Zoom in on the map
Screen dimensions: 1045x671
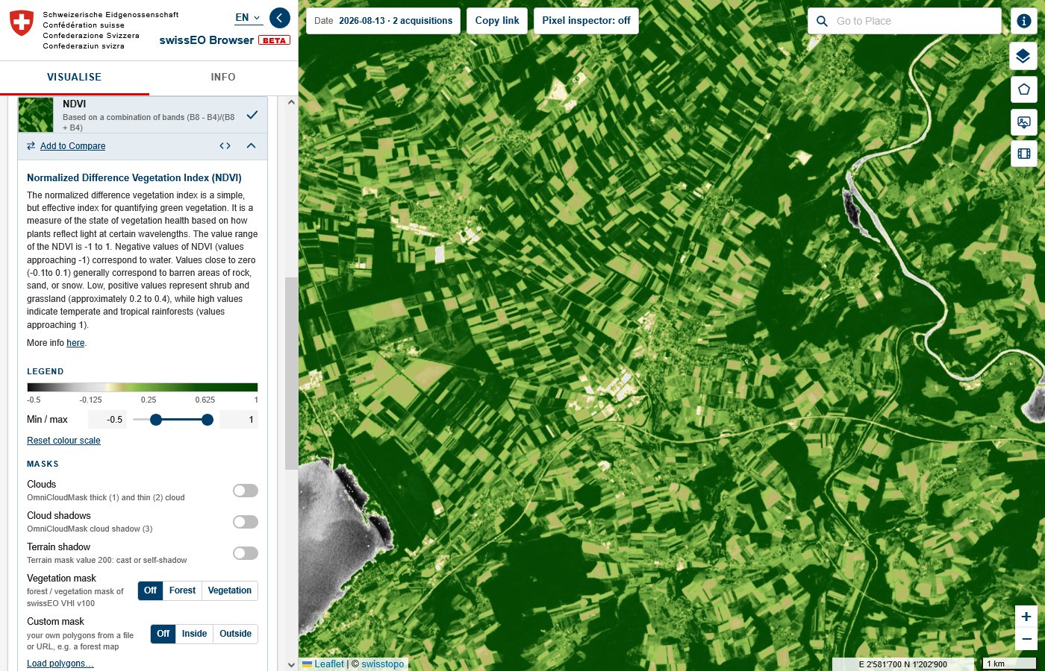click(1026, 617)
